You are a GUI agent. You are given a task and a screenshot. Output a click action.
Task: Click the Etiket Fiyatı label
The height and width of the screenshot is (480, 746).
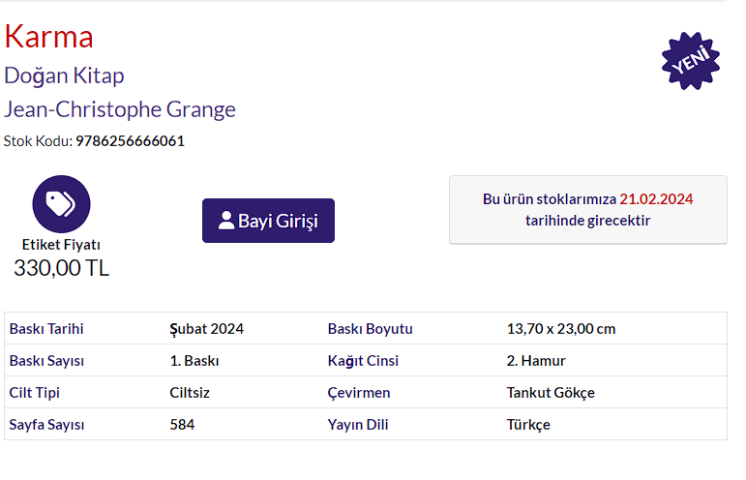coord(61,245)
